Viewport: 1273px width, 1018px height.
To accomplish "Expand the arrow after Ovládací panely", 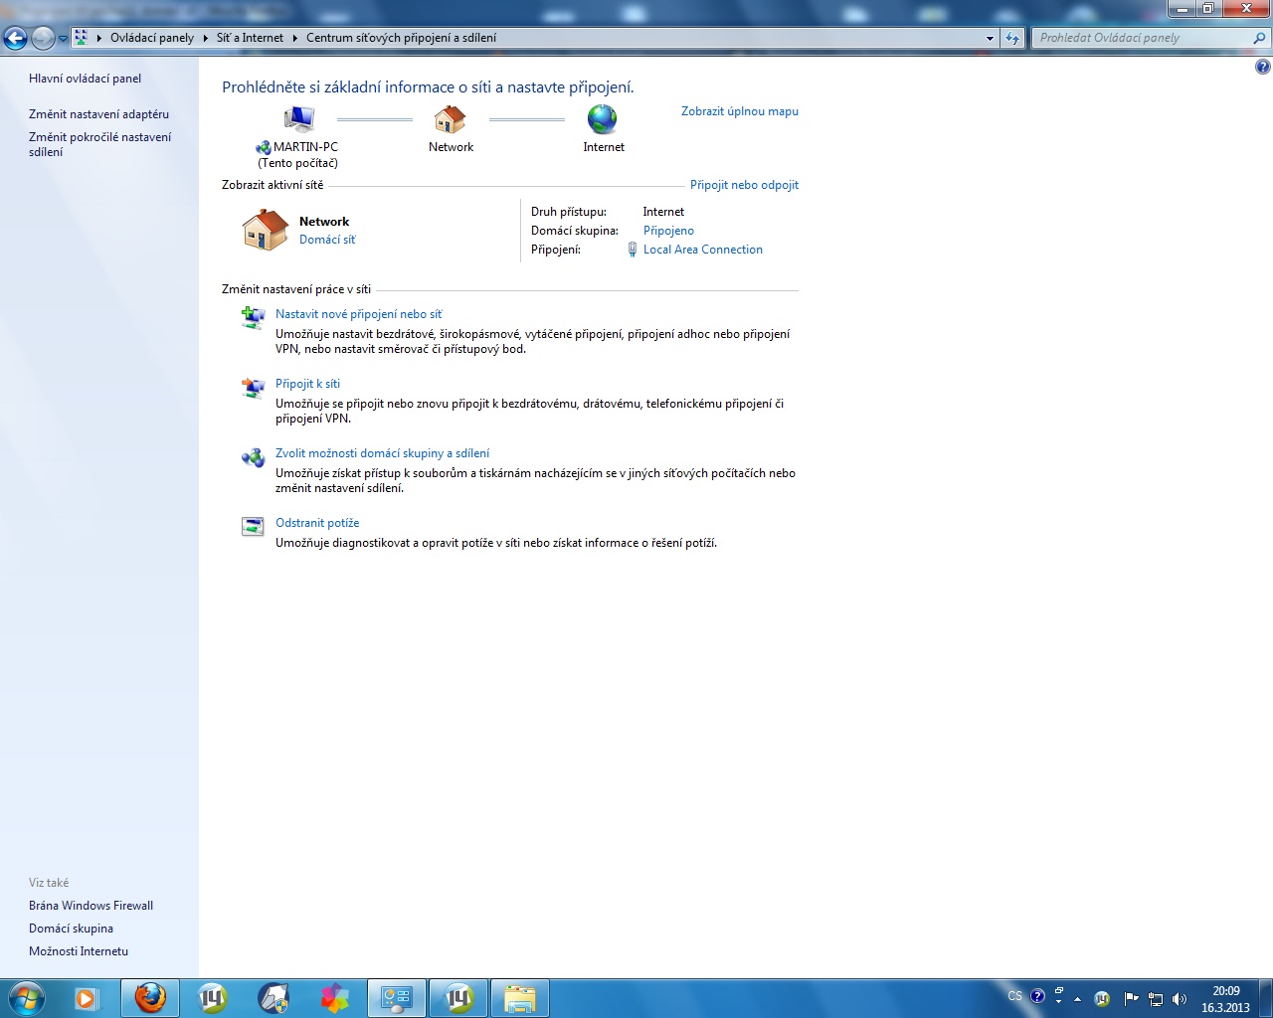I will pos(205,38).
